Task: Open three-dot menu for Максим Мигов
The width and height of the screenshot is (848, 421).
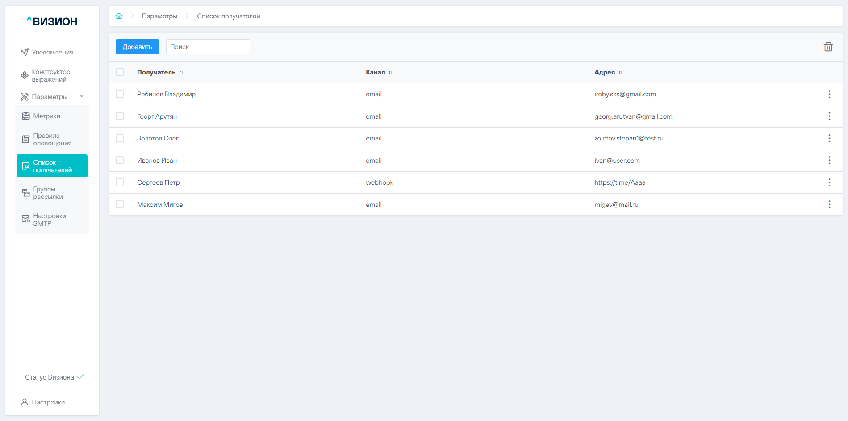Action: click(x=829, y=204)
